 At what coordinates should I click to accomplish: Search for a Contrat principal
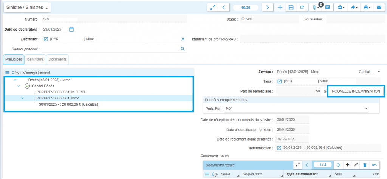[183, 49]
